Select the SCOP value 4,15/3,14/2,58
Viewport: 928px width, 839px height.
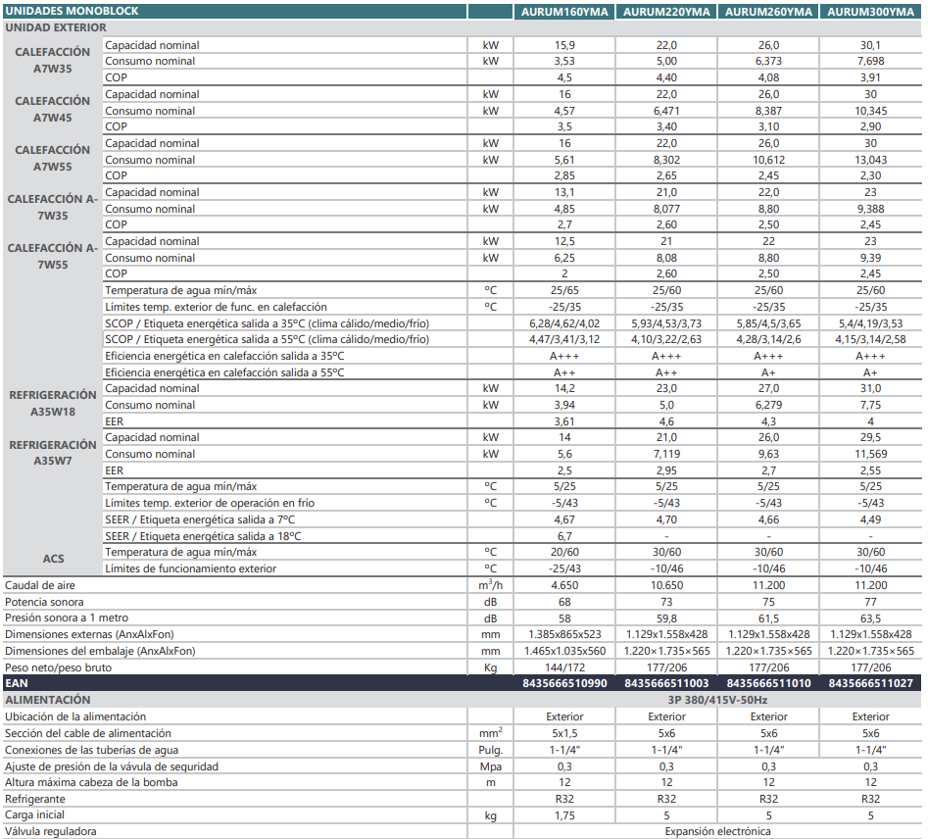click(870, 340)
